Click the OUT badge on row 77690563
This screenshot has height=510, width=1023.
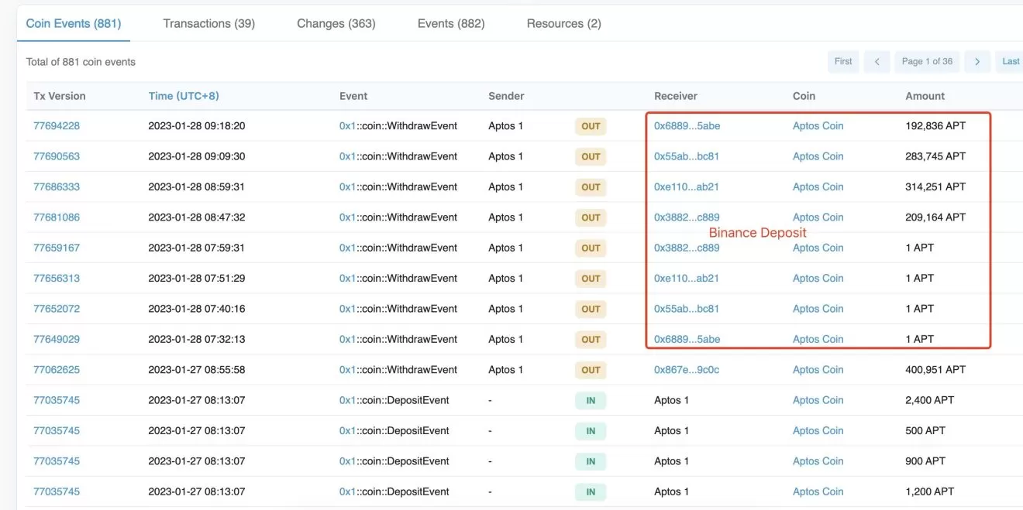tap(591, 156)
